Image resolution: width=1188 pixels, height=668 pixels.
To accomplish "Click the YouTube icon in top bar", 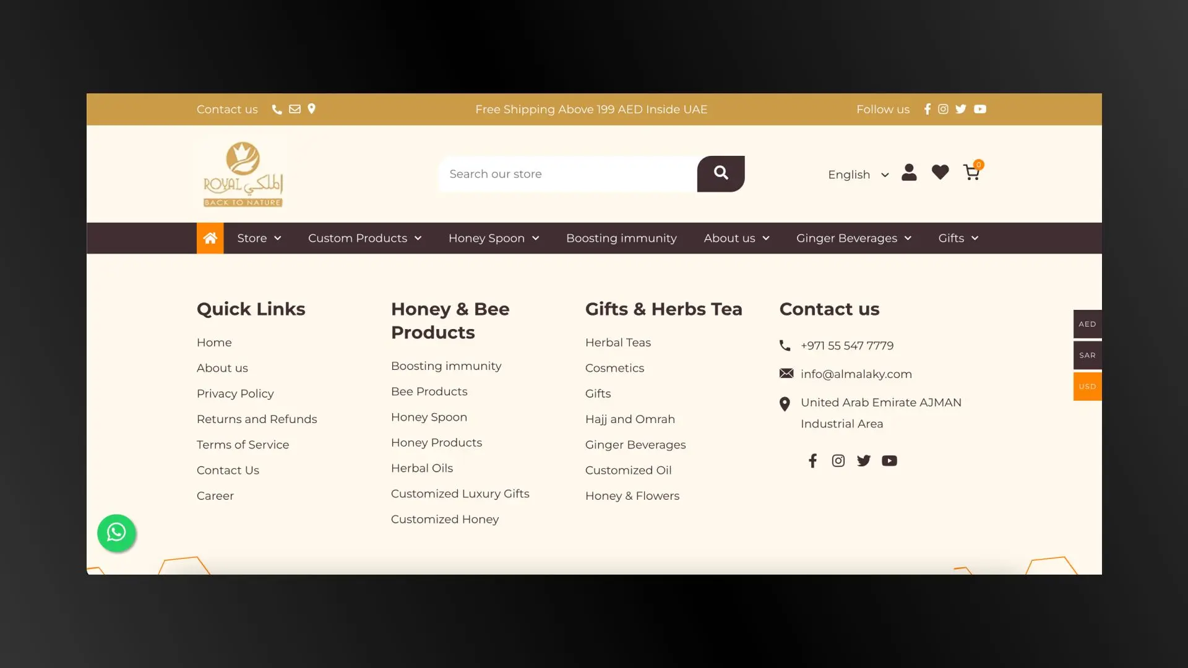I will 979,109.
